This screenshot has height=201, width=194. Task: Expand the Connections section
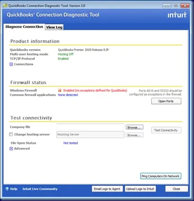11,64
